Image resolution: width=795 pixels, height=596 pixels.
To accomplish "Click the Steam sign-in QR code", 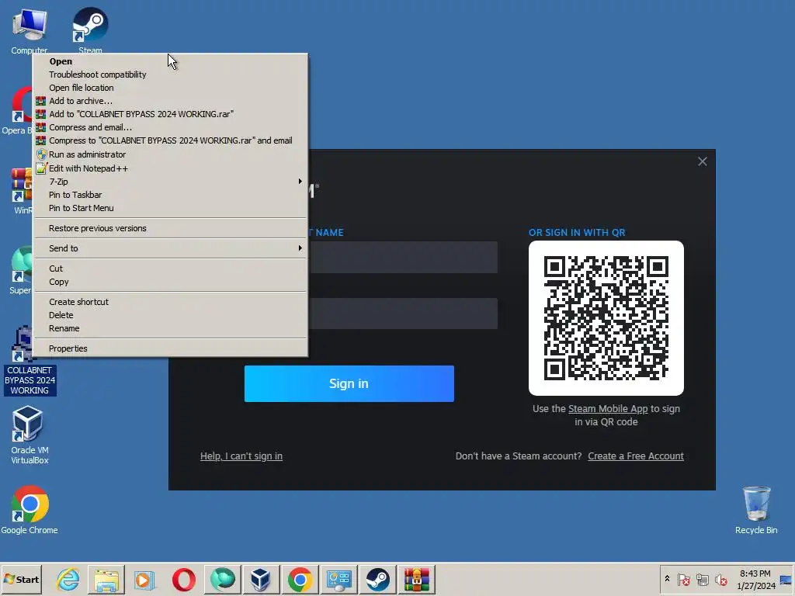I will [x=606, y=317].
